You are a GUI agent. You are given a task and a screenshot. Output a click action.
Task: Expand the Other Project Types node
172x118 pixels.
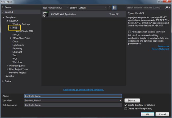coord(7,69)
